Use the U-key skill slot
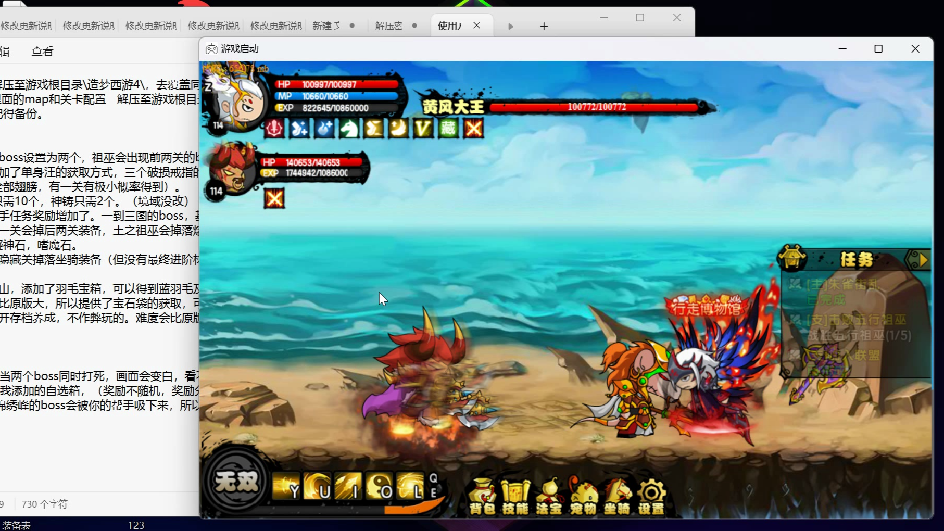The height and width of the screenshot is (531, 944). tap(317, 486)
